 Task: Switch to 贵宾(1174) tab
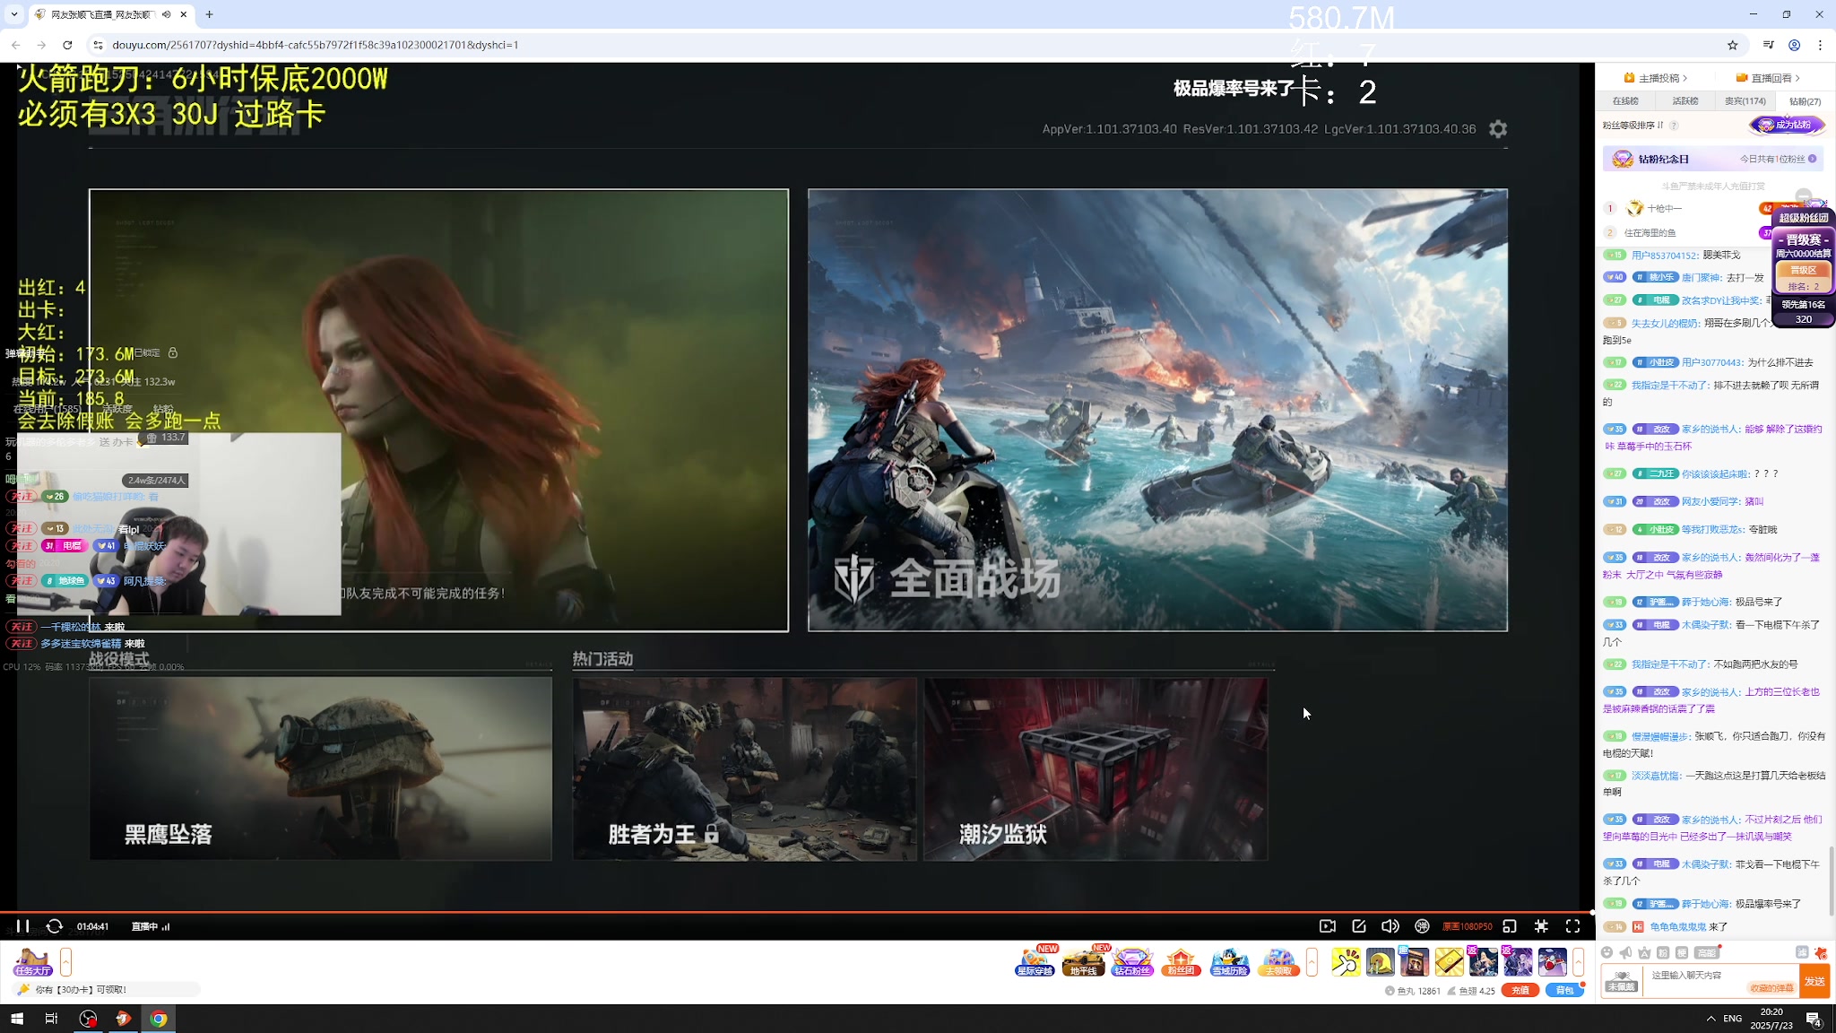[1745, 101]
